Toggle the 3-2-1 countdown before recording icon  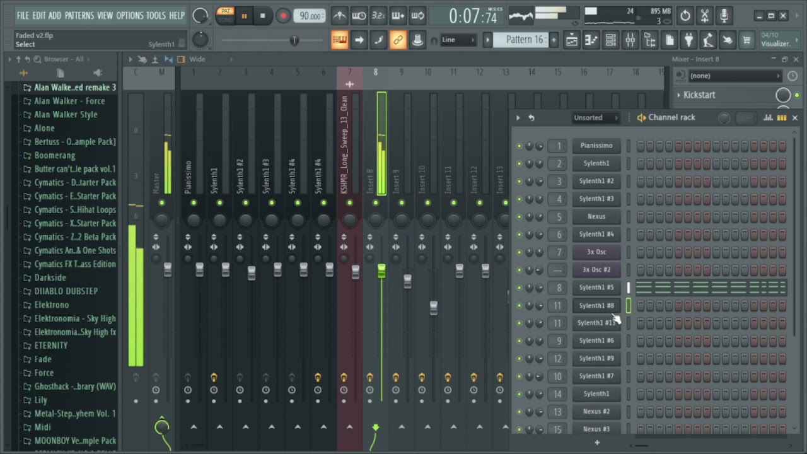(x=378, y=16)
